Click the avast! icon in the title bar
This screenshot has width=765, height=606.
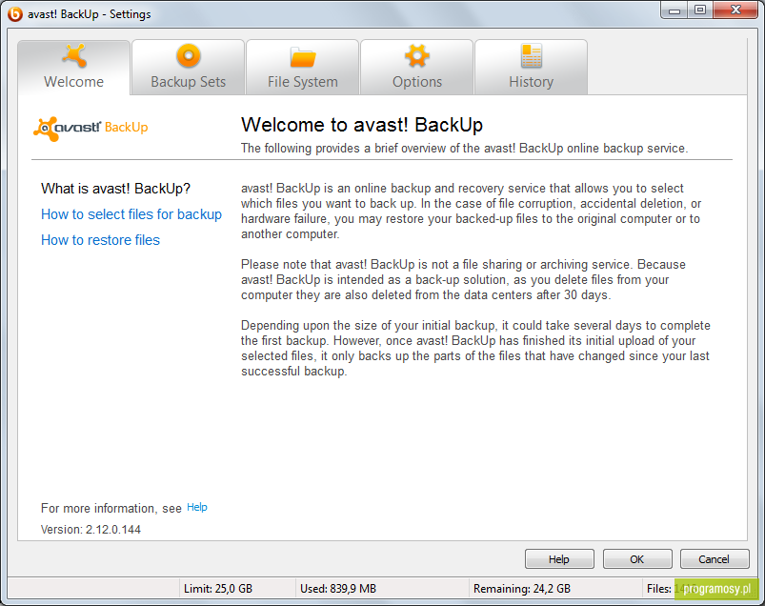point(15,14)
